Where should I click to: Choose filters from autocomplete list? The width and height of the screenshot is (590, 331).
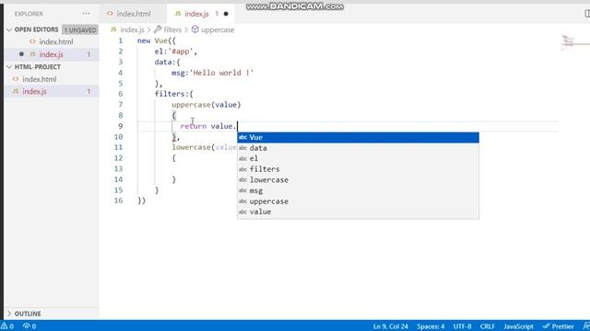point(358,169)
